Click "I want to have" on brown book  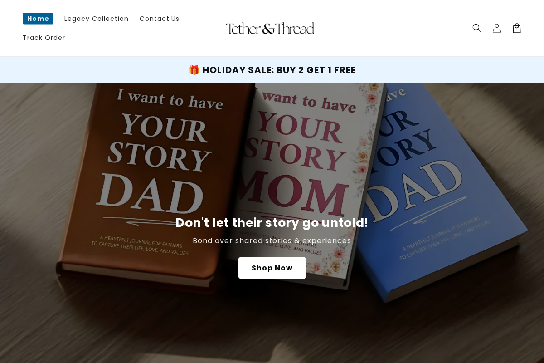[x=170, y=100]
